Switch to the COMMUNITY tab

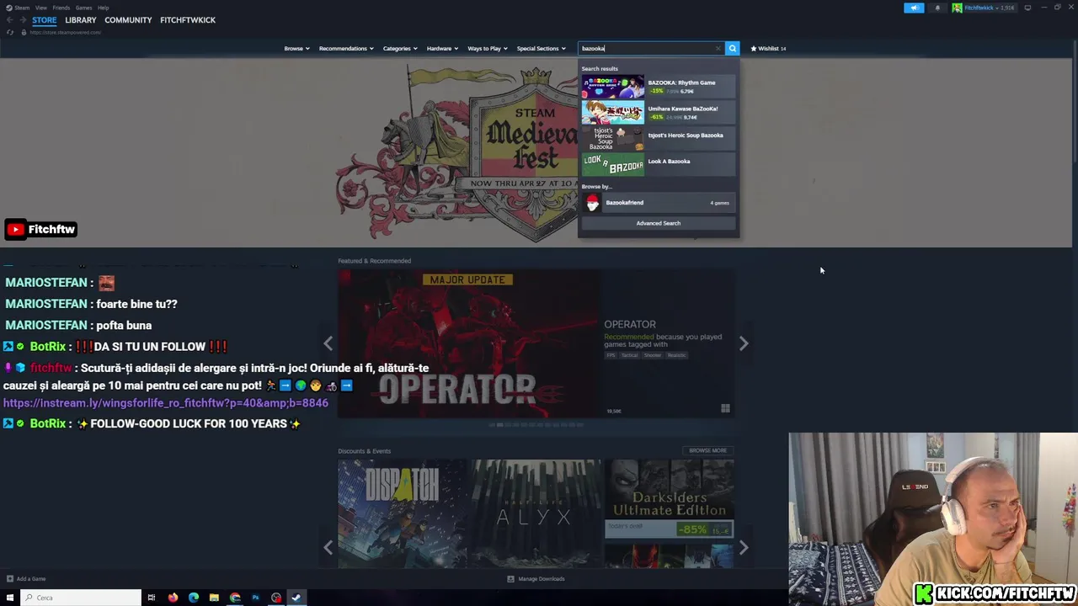(x=128, y=20)
